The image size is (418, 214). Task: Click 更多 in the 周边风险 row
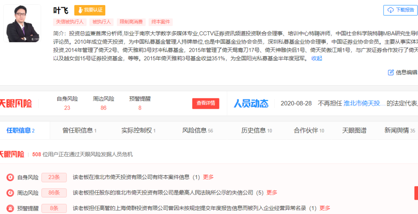[x=272, y=193]
